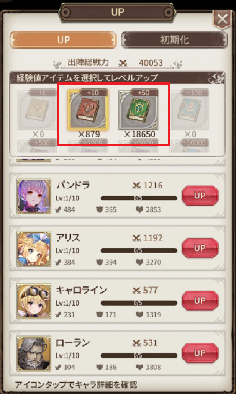Select the red +10 experience book
The width and height of the screenshot is (236, 394).
(x=88, y=110)
